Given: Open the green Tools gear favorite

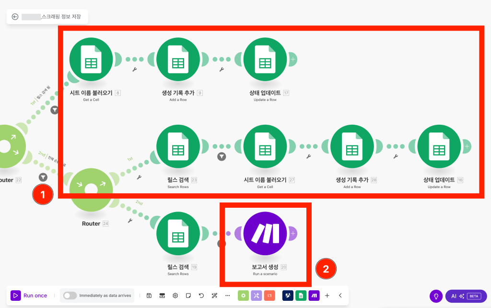Looking at the screenshot, I should pyautogui.click(x=243, y=296).
